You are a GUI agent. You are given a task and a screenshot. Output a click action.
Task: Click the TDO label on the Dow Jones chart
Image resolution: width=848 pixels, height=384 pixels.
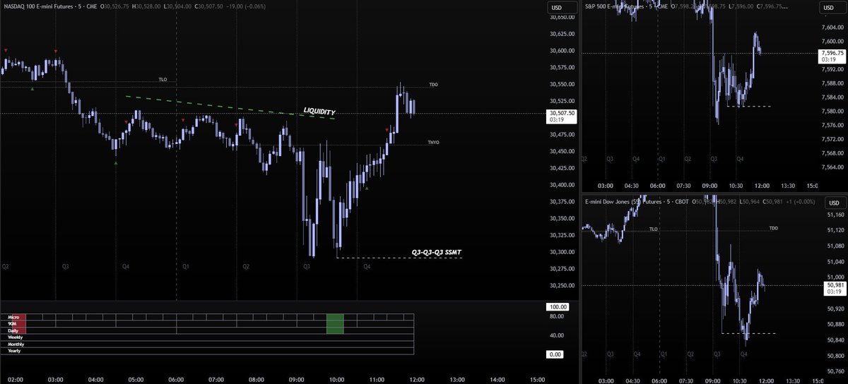click(773, 229)
